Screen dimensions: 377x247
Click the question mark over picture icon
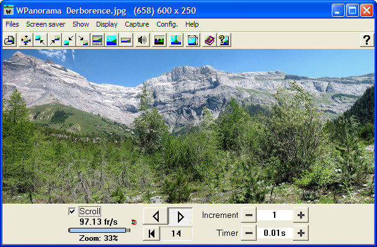click(224, 40)
